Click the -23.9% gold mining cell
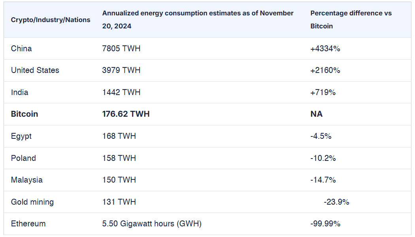 (337, 202)
